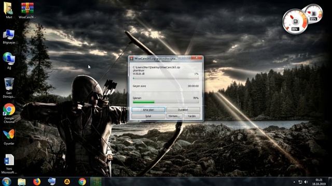This screenshot has width=332, height=186.
Task: Click the current file extraction progress bar
Action: pyautogui.click(x=166, y=78)
